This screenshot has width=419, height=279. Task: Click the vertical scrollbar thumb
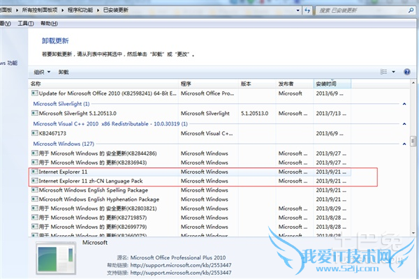coord(413,141)
